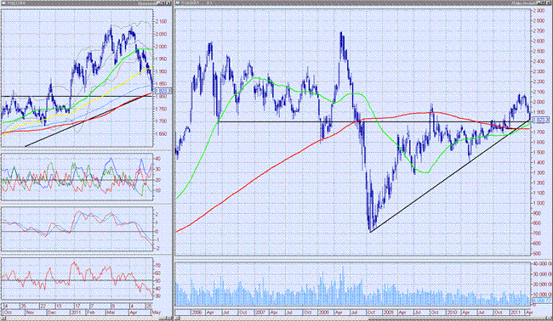Click the 500 price label on right chart axis
Image resolution: width=553 pixels, height=321 pixels.
click(x=537, y=253)
